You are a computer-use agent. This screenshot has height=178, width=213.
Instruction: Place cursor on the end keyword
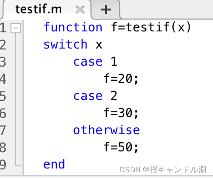click(x=54, y=164)
